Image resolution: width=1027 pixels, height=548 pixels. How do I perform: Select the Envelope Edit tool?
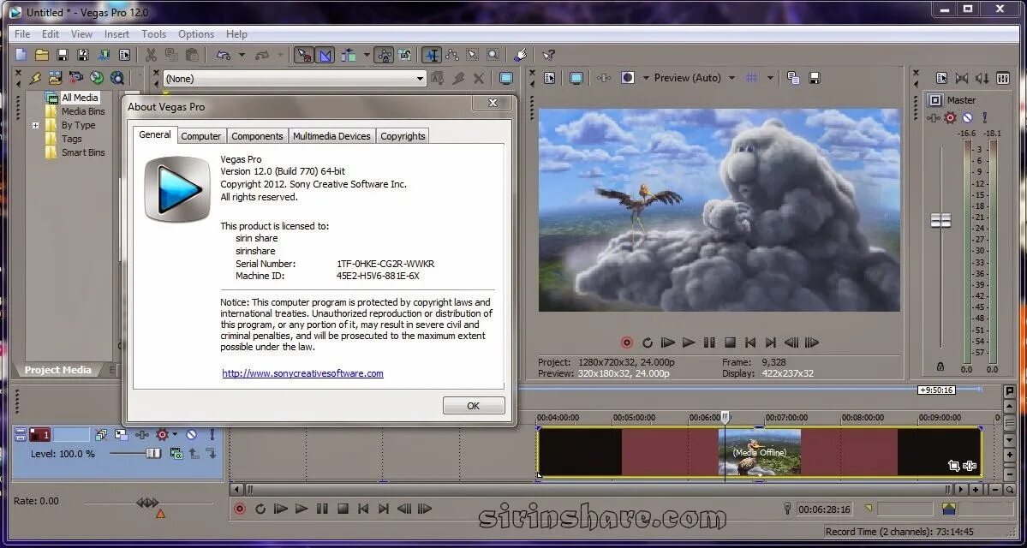click(x=452, y=55)
